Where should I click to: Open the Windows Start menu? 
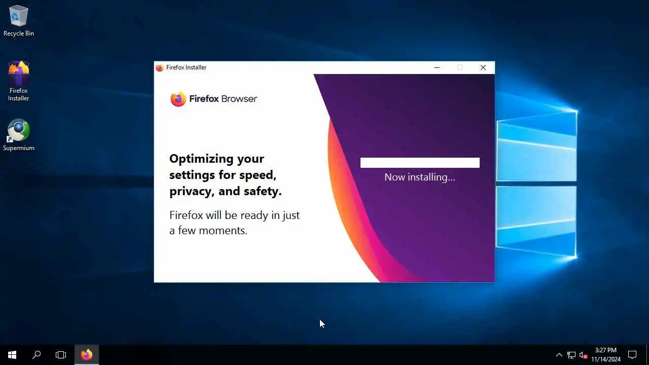coord(12,355)
